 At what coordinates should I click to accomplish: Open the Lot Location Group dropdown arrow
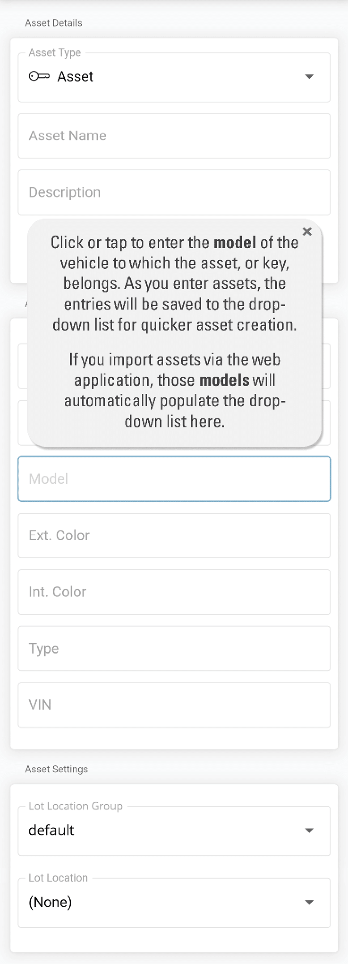[309, 831]
